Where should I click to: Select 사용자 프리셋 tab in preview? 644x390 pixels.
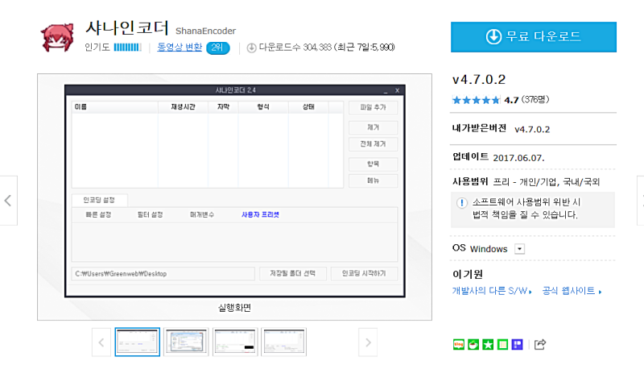pos(260,215)
